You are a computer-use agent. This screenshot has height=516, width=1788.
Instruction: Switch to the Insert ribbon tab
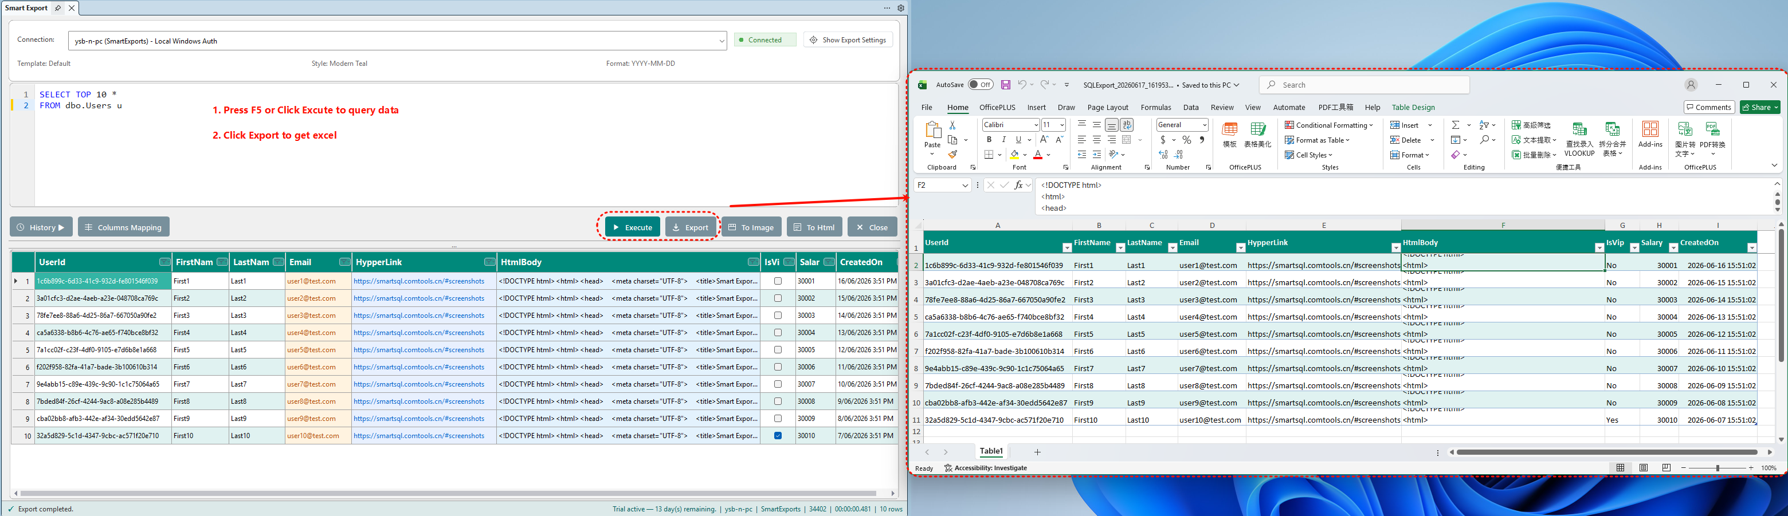coord(1036,108)
